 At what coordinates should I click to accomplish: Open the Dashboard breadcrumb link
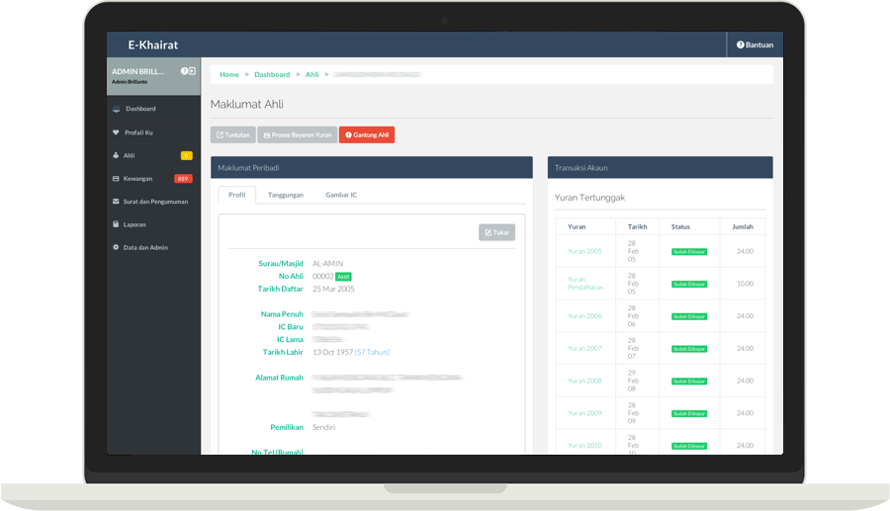click(x=272, y=74)
